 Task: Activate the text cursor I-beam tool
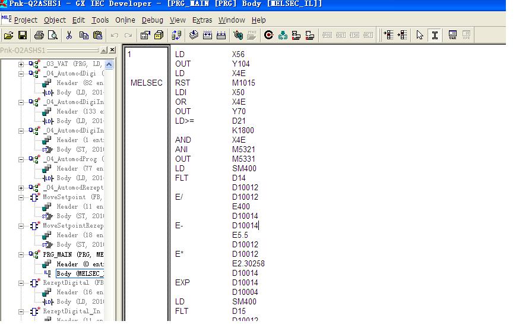click(x=435, y=36)
